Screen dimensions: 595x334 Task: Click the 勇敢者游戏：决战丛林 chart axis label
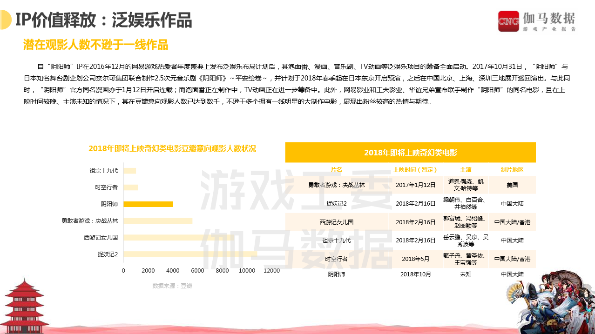[90, 221]
